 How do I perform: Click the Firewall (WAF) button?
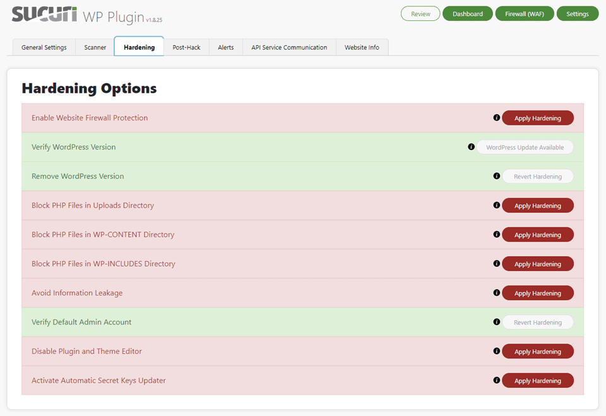[525, 13]
